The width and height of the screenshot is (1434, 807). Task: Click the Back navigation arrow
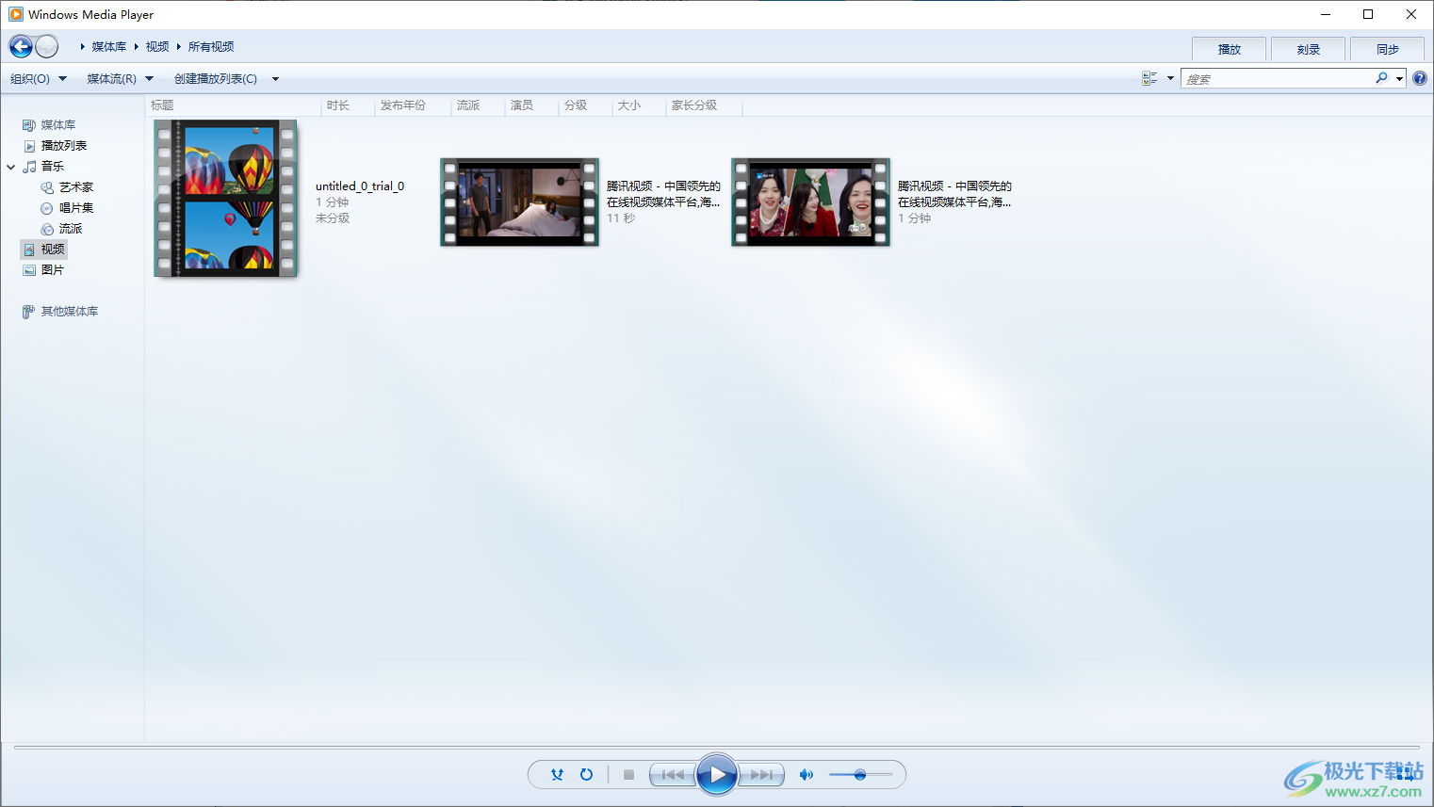[21, 46]
